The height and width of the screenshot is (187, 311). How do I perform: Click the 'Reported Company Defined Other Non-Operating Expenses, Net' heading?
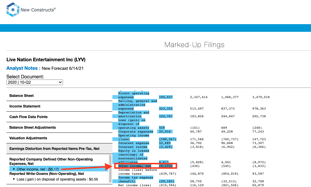click(51, 161)
